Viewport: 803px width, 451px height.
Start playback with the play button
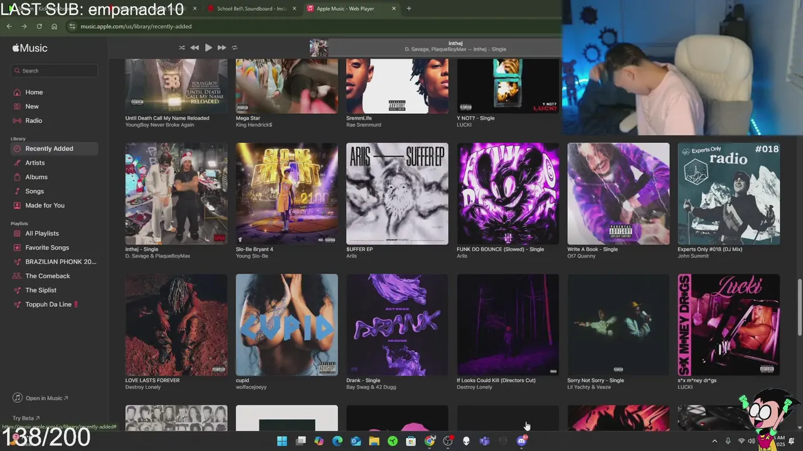click(x=208, y=48)
